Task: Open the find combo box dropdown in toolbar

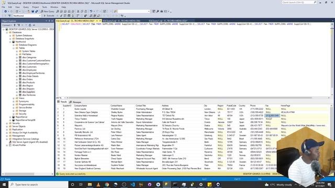Action: point(149,11)
